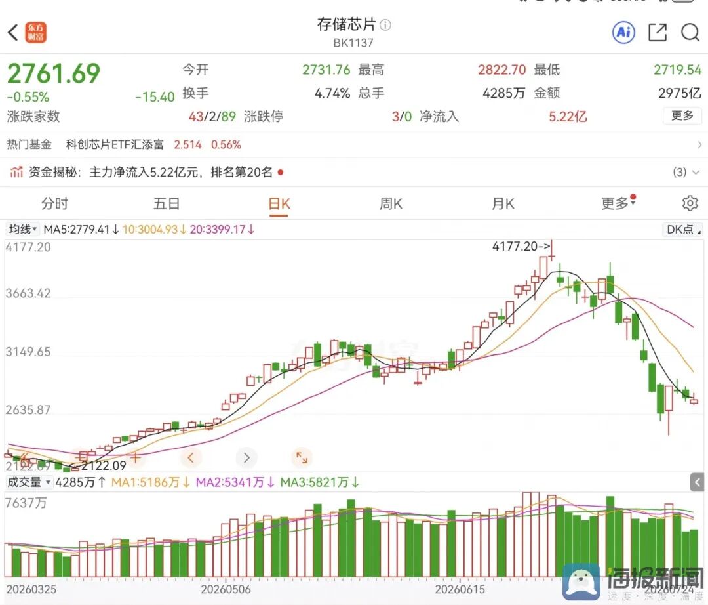Image resolution: width=708 pixels, height=605 pixels.
Task: Click the MA5:2779.41 label
Action: click(81, 230)
